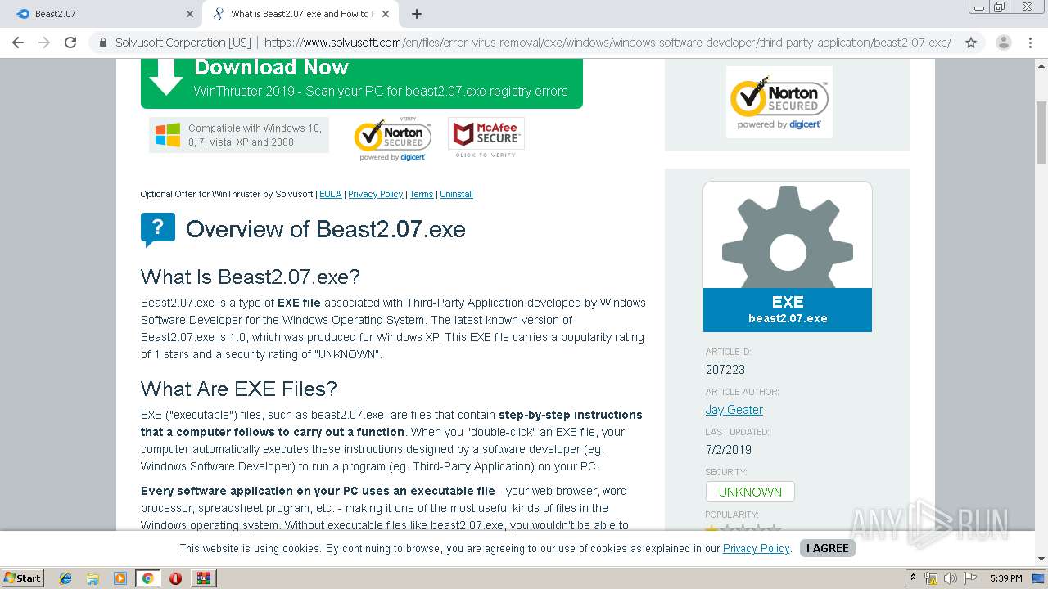Open the Chrome profile avatar
The width and height of the screenshot is (1048, 589).
click(x=1004, y=43)
